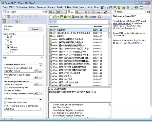This screenshot has height=122, width=152.
Task: Expand the Clipboard tree node
Action: pos(5,50)
